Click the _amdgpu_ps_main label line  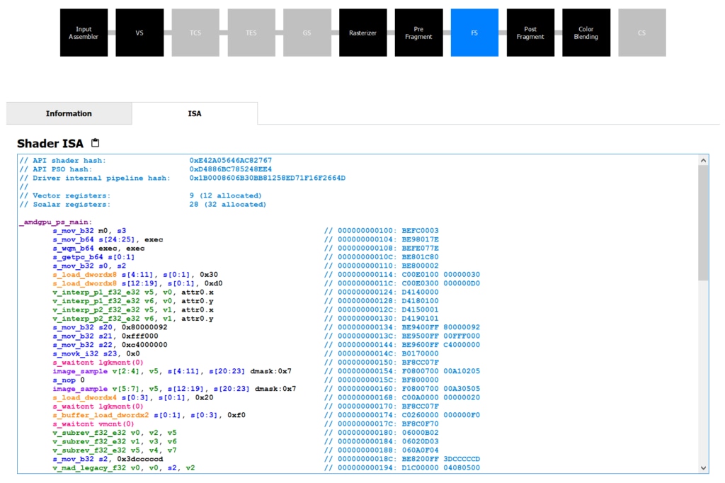[55, 222]
